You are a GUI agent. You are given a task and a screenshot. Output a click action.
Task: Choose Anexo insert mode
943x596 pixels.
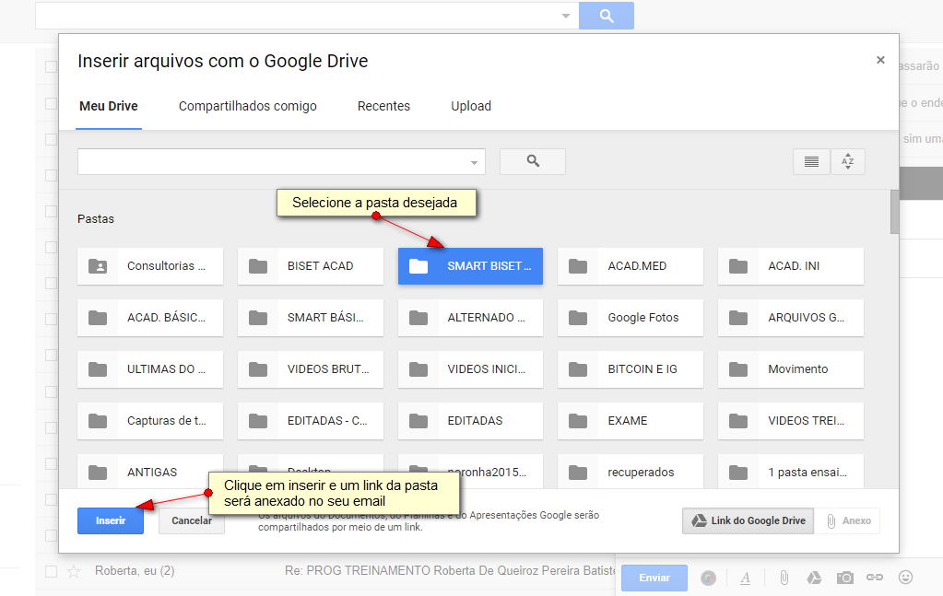pyautogui.click(x=847, y=520)
